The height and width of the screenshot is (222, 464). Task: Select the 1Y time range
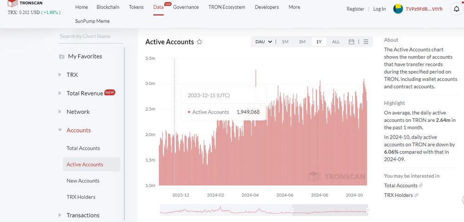(x=319, y=42)
